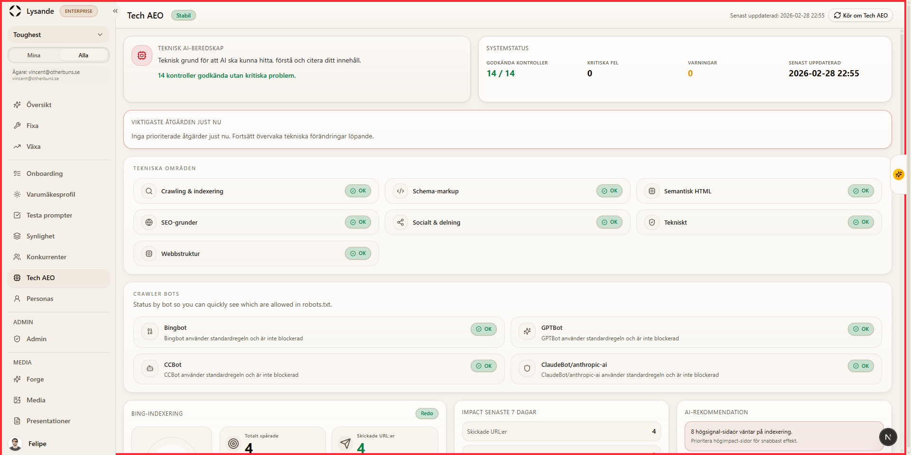Open the Schema-markup area
The height and width of the screenshot is (455, 911).
pos(508,191)
